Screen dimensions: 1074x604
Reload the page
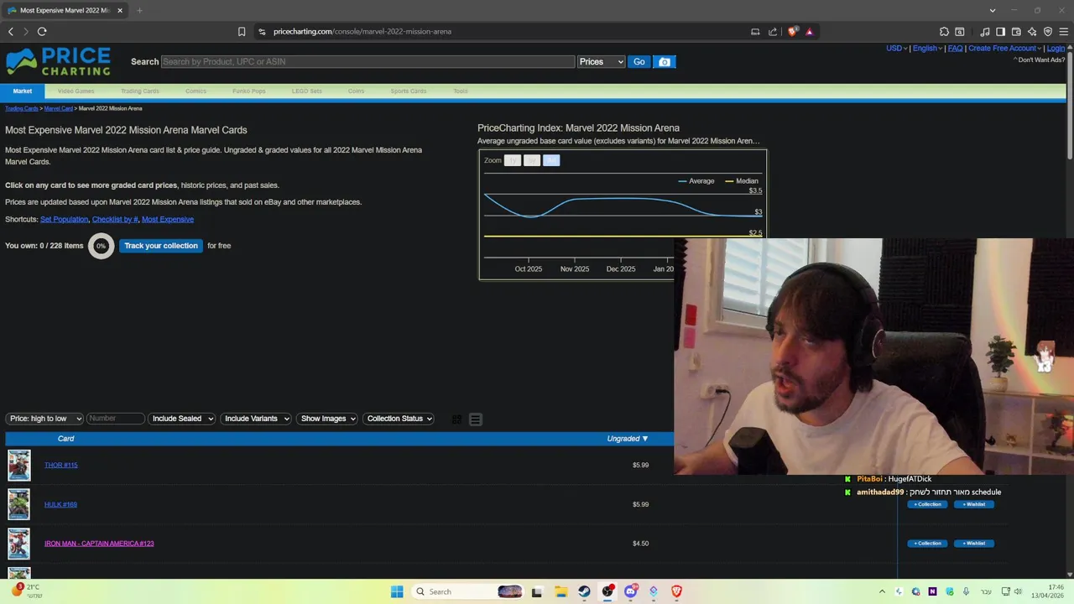[42, 32]
